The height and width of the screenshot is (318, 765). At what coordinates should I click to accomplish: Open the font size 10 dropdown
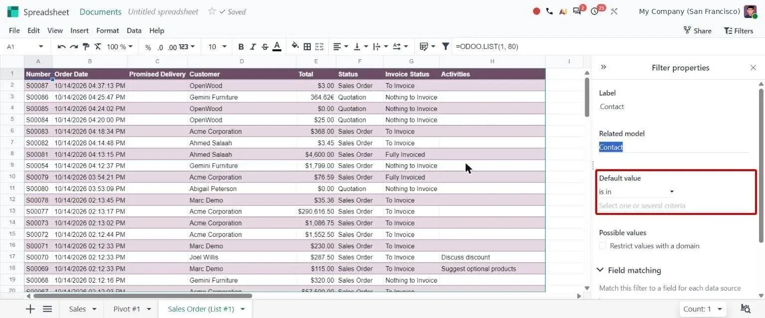[217, 47]
